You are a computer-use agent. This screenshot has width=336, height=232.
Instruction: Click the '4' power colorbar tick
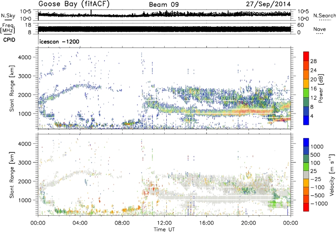[x=312, y=116]
